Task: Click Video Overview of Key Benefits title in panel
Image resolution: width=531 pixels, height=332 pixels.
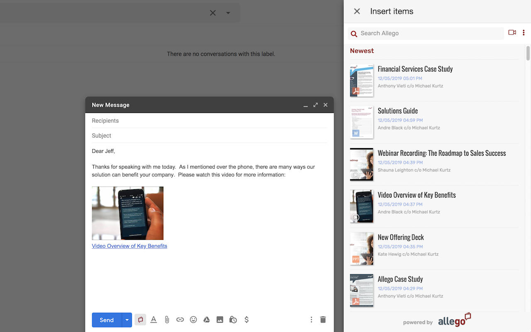Action: pyautogui.click(x=417, y=195)
